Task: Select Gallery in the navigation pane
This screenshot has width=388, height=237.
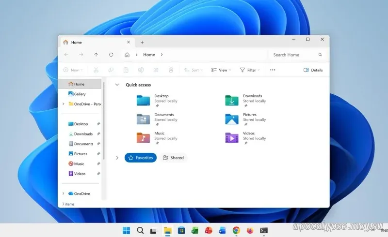Action: (80, 94)
